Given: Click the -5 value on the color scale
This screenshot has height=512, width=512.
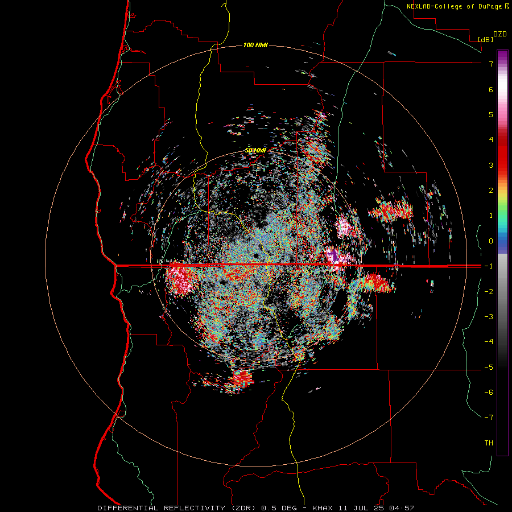Looking at the screenshot, I should click(489, 367).
